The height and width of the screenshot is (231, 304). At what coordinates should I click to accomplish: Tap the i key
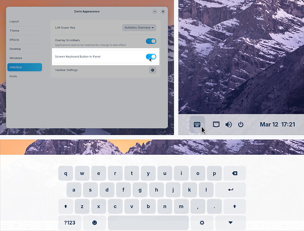[181, 173]
